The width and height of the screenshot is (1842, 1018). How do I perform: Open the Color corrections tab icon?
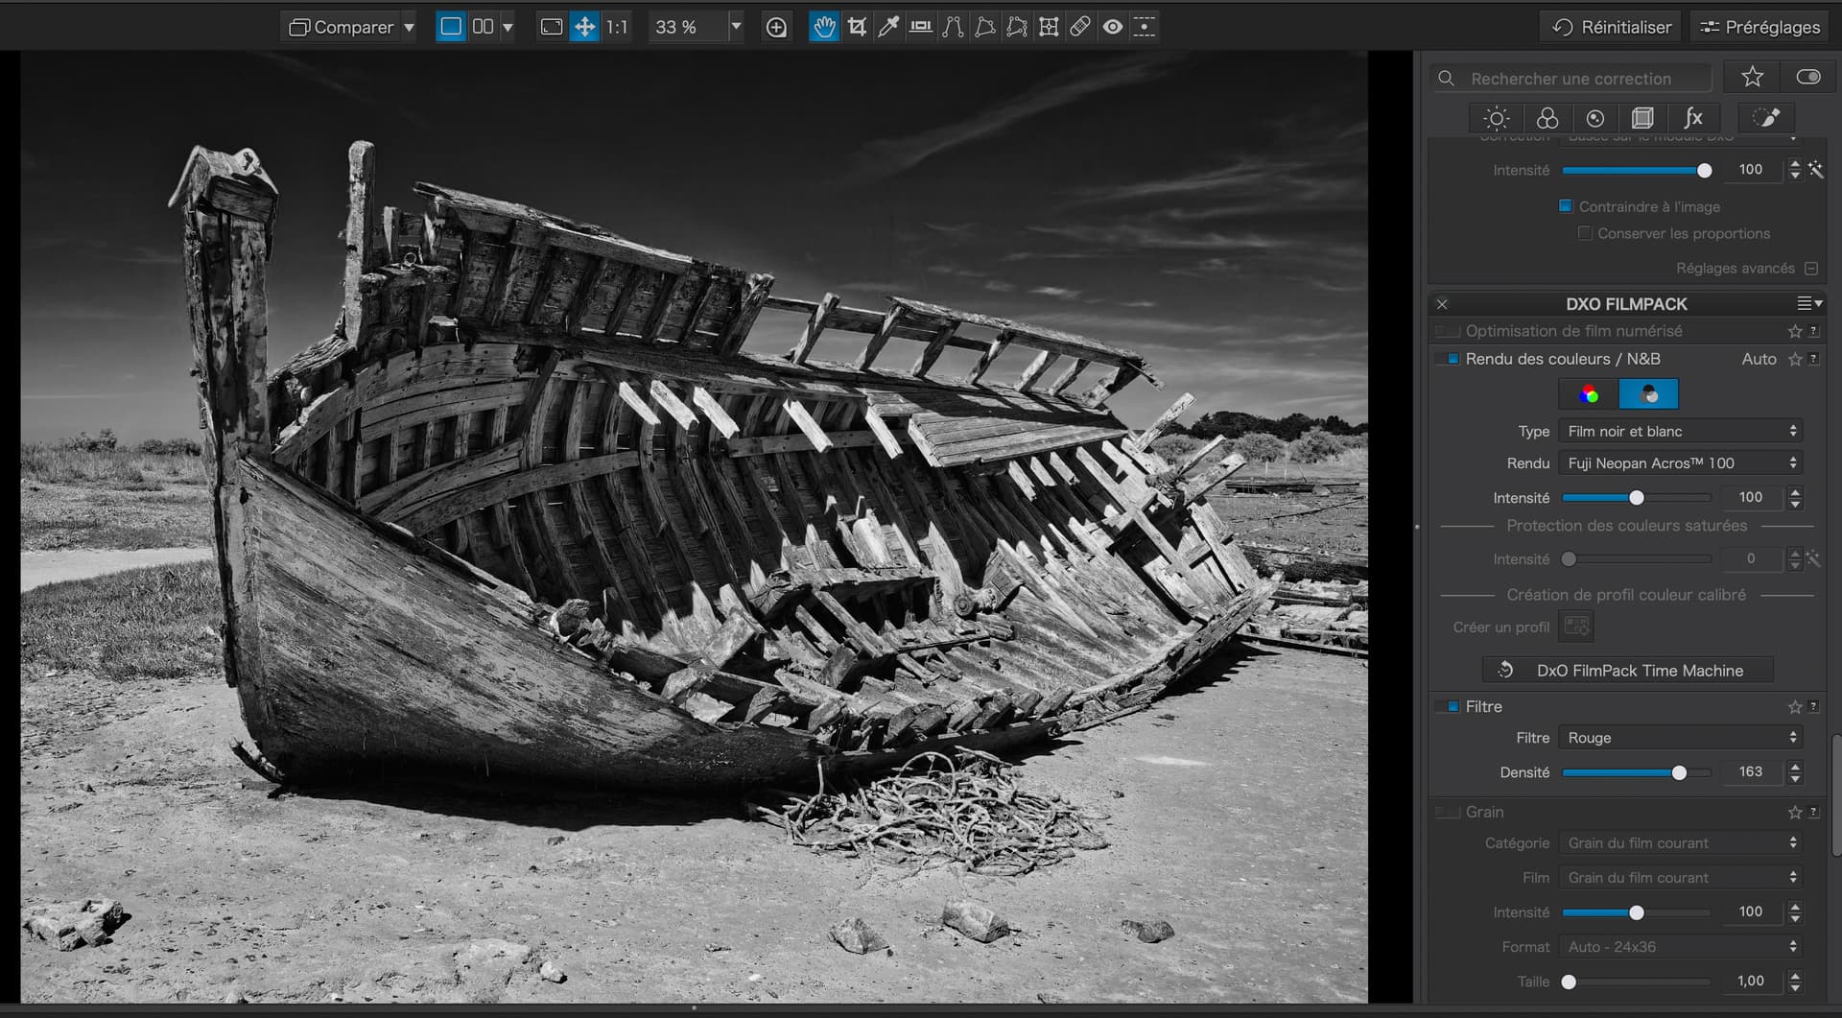click(1547, 118)
